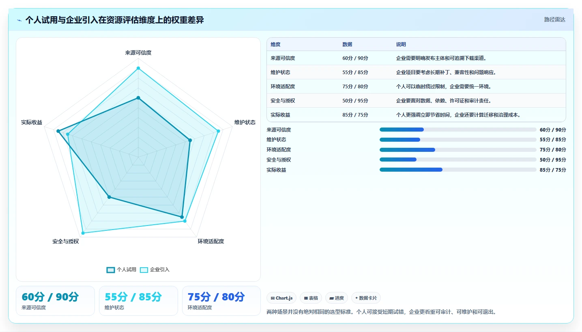Click the 实际收益 radar axis label

(x=32, y=122)
